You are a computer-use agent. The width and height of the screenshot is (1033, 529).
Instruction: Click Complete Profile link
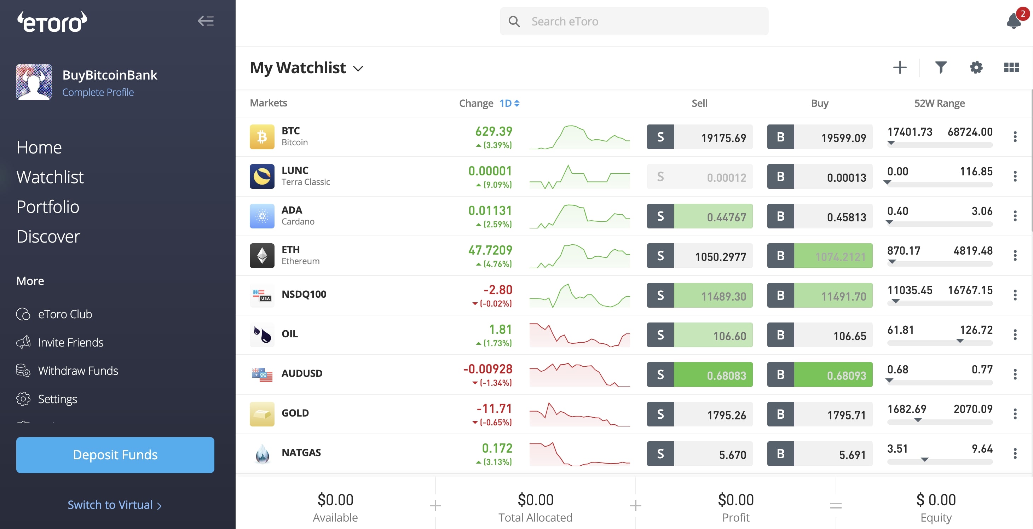[98, 92]
